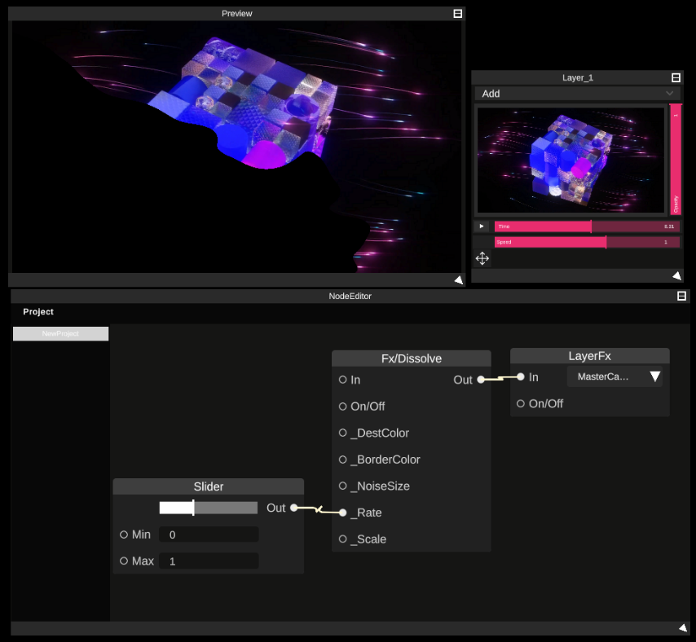This screenshot has width=696, height=642.
Task: Click the NodeEditor bottom-right resize triangle
Action: pyautogui.click(x=682, y=627)
